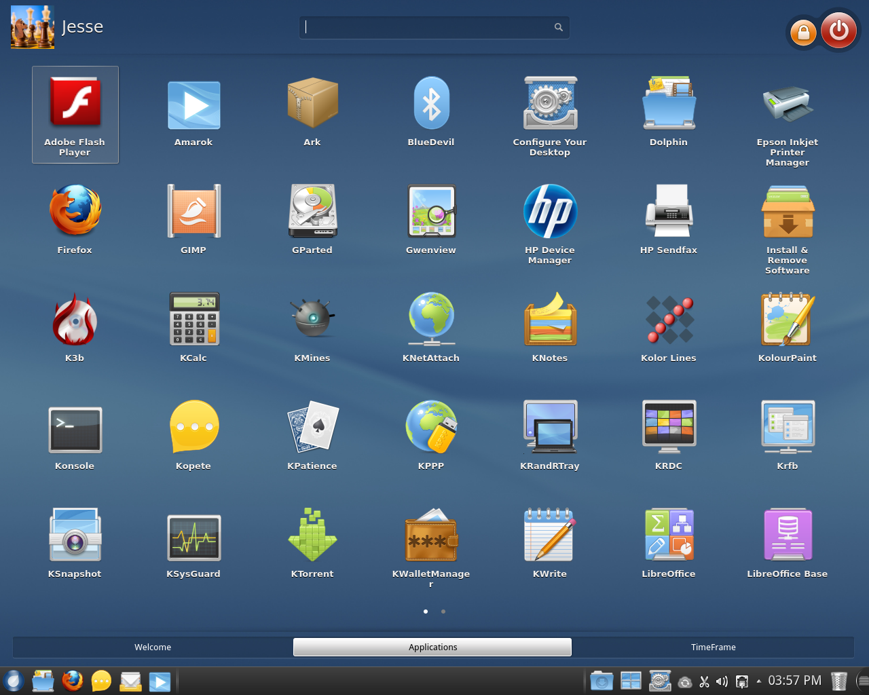Launch the KTorrent app
Image resolution: width=869 pixels, height=695 pixels.
point(312,543)
